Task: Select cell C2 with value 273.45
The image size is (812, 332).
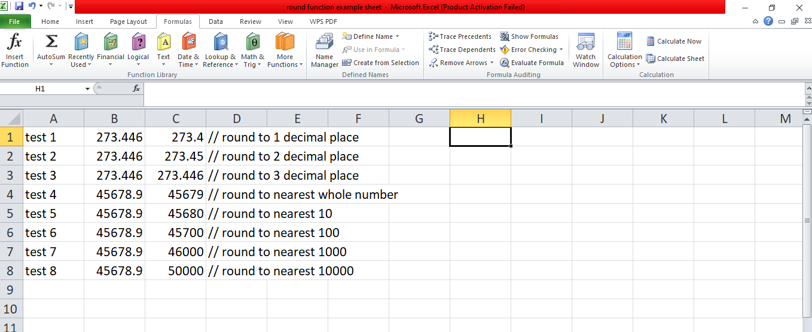Action: [x=175, y=156]
